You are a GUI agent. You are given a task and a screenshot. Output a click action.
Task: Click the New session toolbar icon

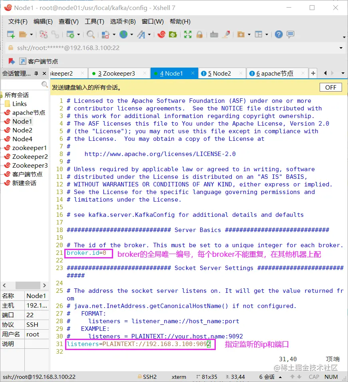[11, 34]
